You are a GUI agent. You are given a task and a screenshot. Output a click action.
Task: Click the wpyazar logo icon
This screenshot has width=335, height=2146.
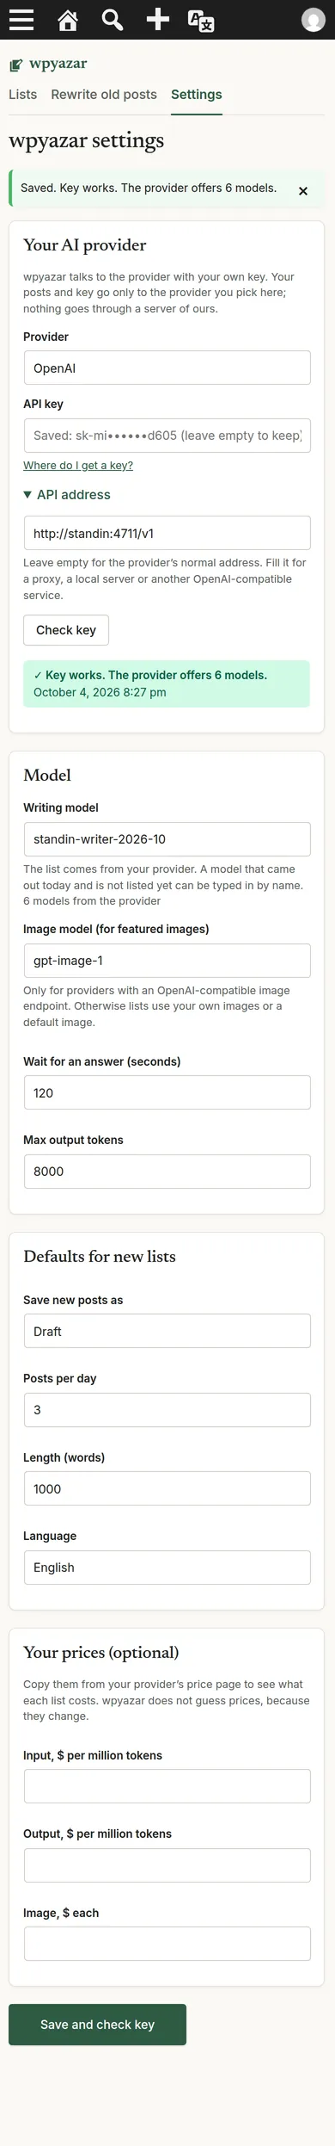click(15, 65)
